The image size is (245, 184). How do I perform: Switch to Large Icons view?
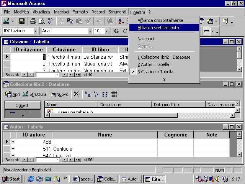[x=88, y=94]
